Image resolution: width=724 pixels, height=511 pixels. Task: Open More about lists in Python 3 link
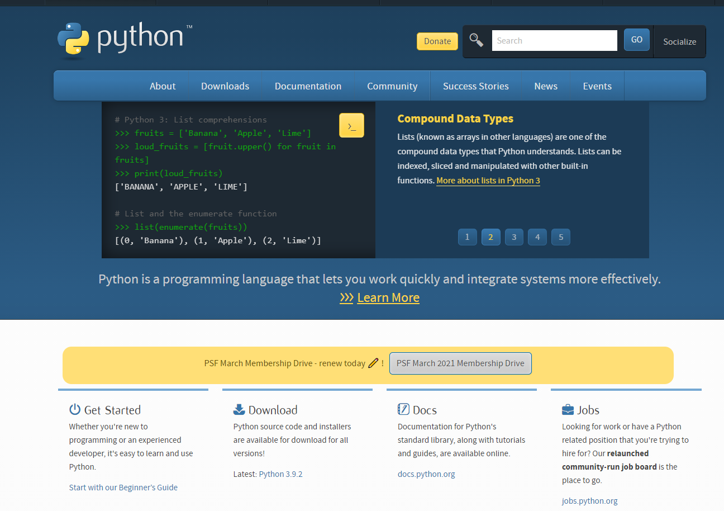pyautogui.click(x=488, y=181)
